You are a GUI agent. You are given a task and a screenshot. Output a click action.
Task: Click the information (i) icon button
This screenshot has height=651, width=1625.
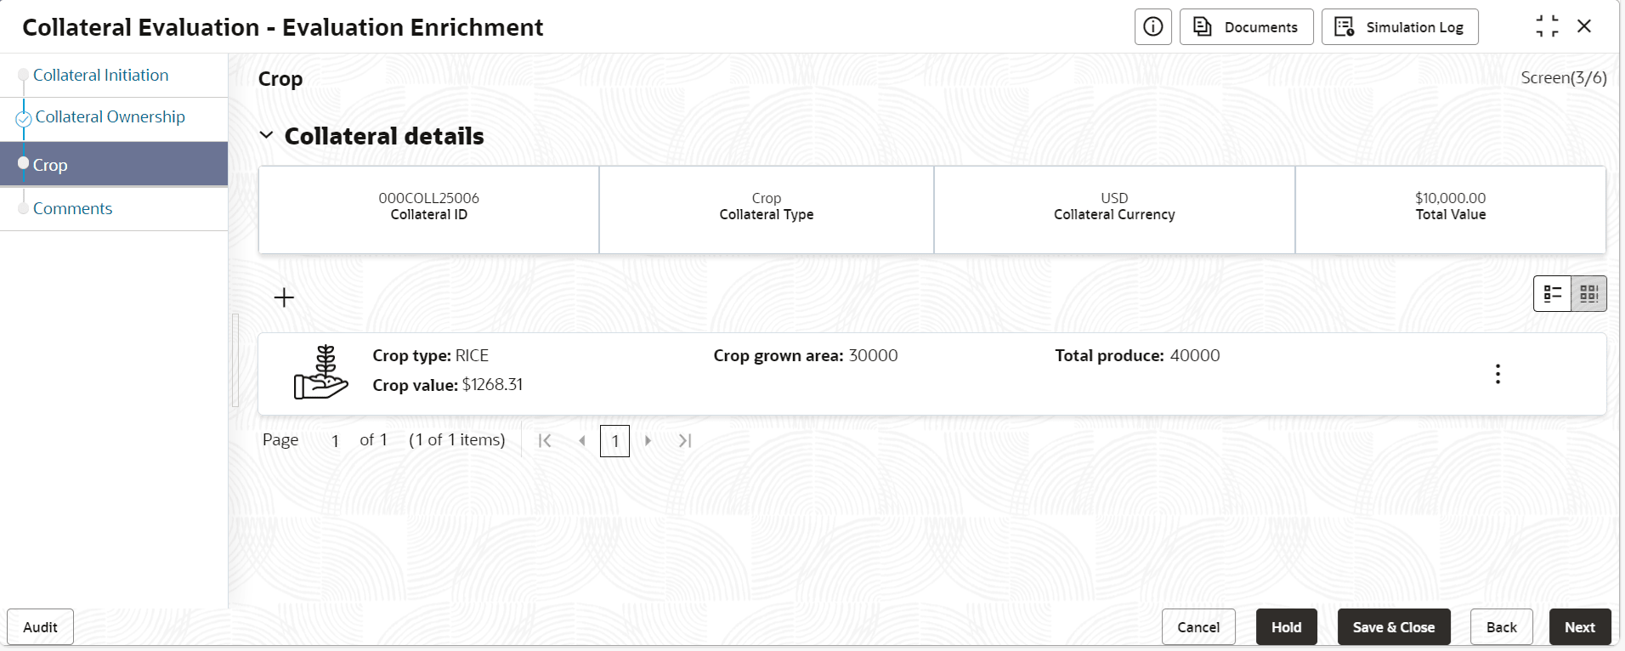click(x=1152, y=27)
